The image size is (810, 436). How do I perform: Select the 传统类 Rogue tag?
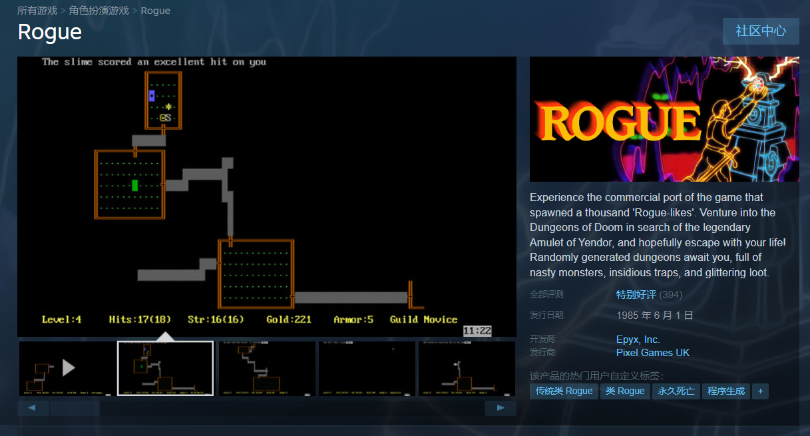point(564,391)
